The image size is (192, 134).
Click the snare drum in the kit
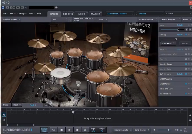click(60, 76)
